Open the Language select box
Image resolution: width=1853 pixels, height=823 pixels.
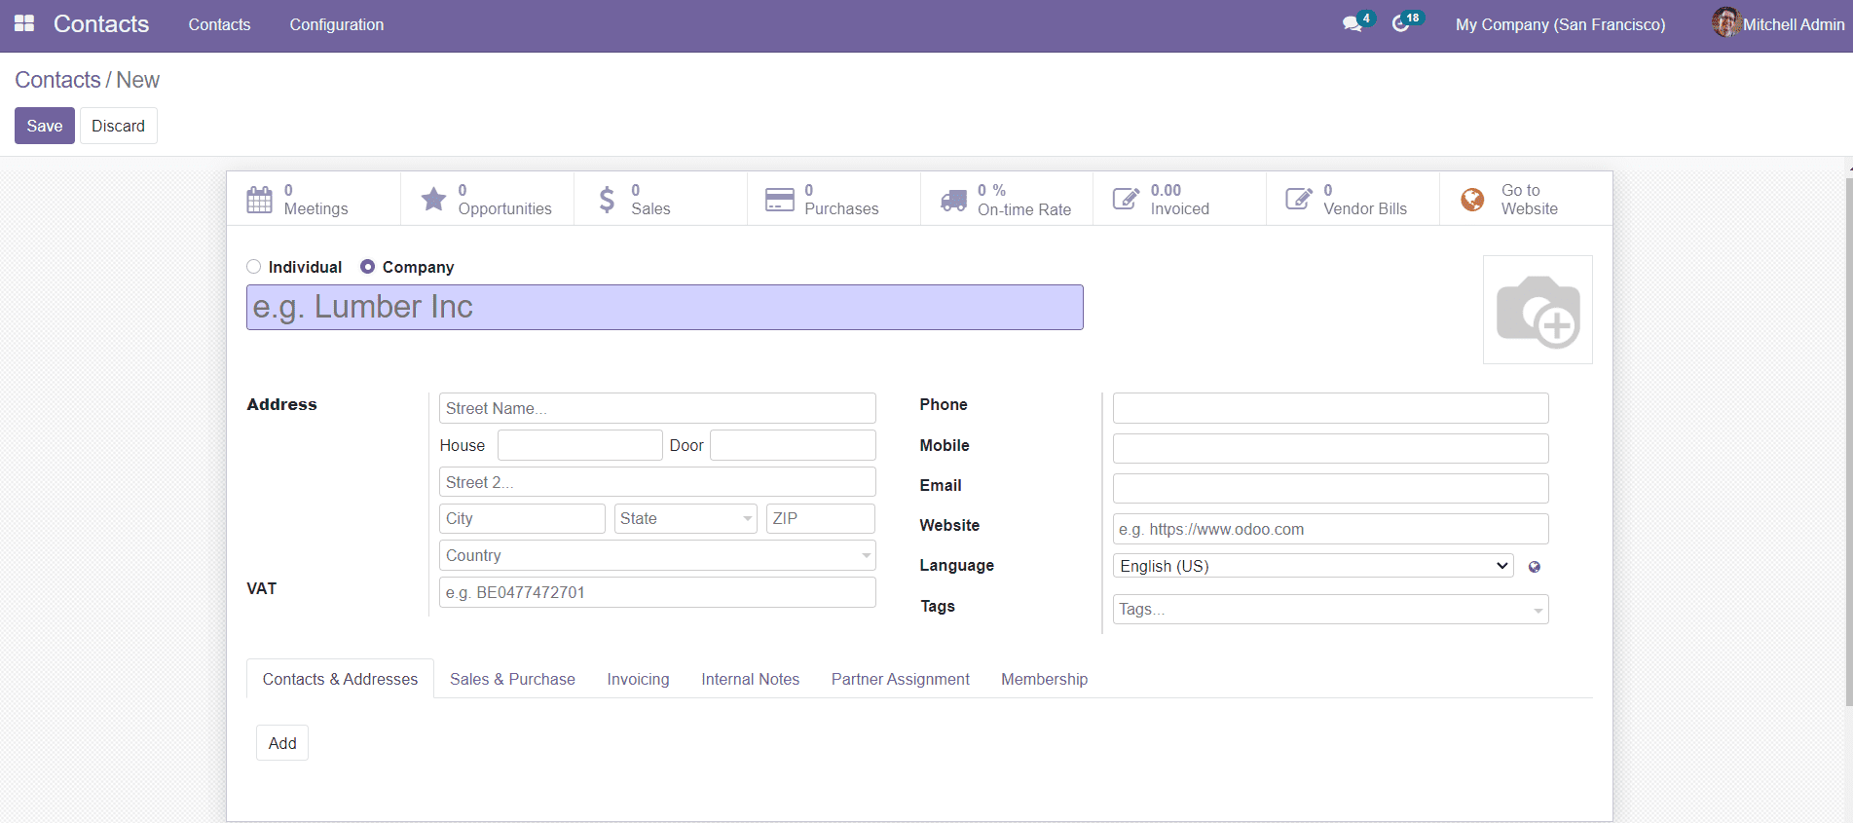1313,566
